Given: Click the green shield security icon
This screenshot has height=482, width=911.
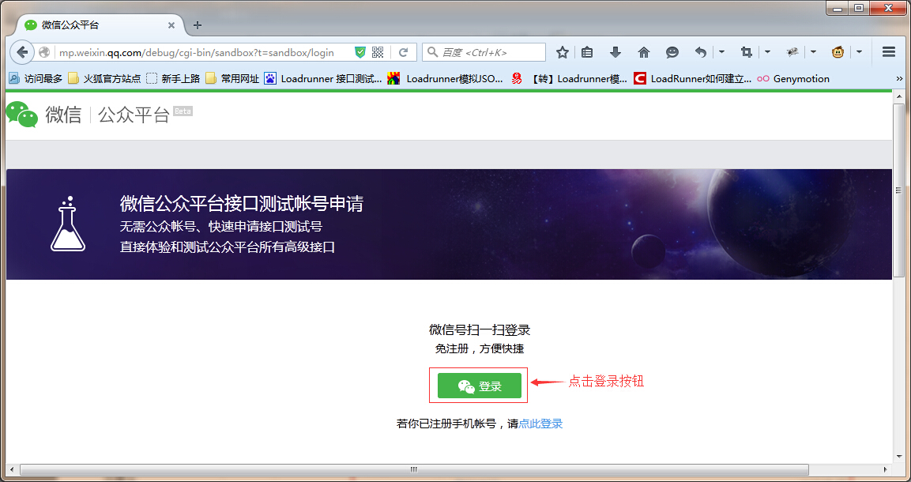Looking at the screenshot, I should point(360,52).
